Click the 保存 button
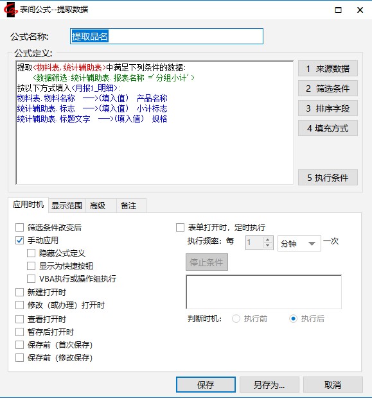 (206, 384)
